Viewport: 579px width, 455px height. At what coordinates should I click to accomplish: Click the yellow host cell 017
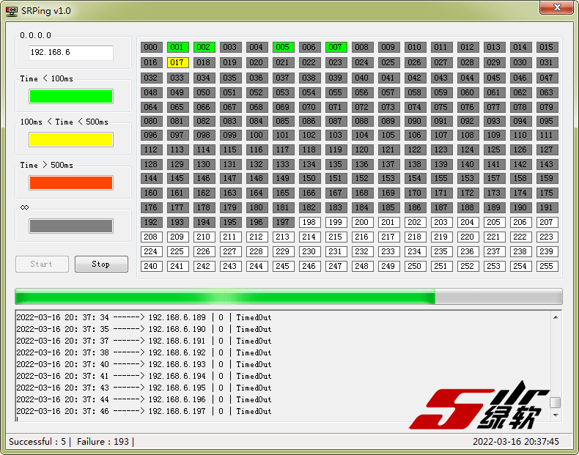pyautogui.click(x=177, y=62)
